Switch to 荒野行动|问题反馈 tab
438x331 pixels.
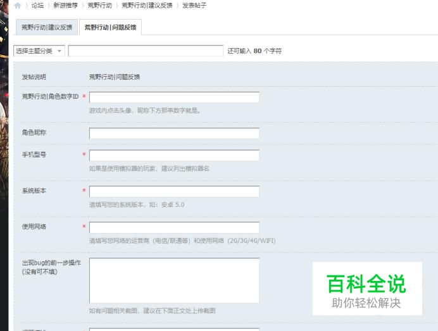(x=110, y=27)
